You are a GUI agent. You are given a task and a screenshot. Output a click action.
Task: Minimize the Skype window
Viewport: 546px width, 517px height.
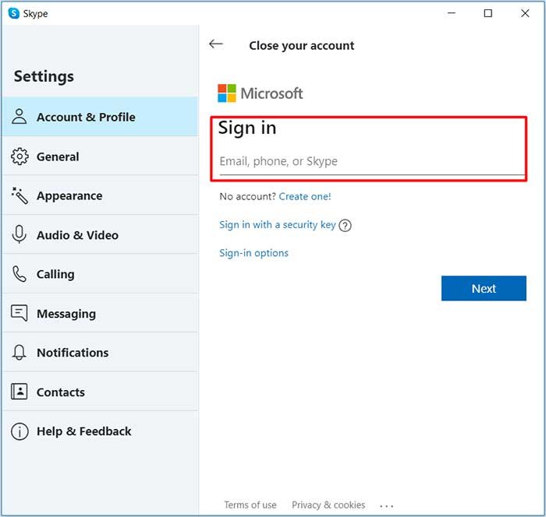(x=452, y=13)
